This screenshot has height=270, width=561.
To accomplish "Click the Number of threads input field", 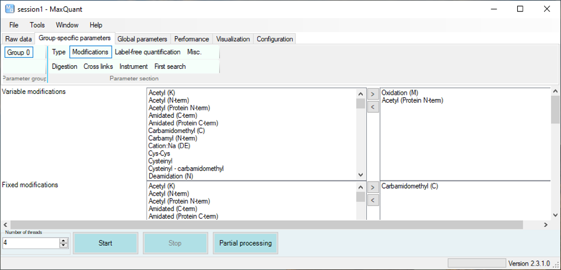I will point(31,242).
